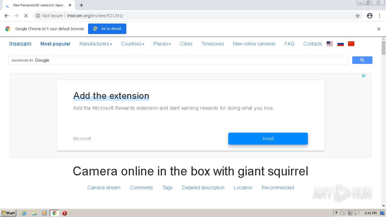Image resolution: width=386 pixels, height=217 pixels.
Task: Open the network tray icon
Action: [350, 213]
